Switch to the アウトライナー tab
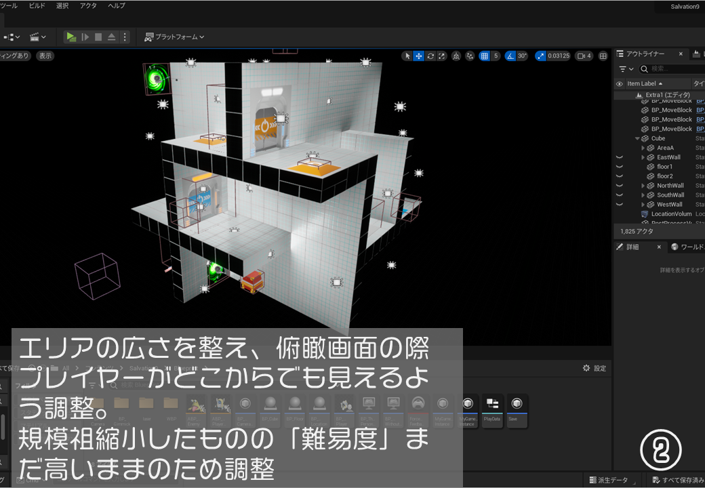Screen dimensions: 705x488 [x=645, y=54]
